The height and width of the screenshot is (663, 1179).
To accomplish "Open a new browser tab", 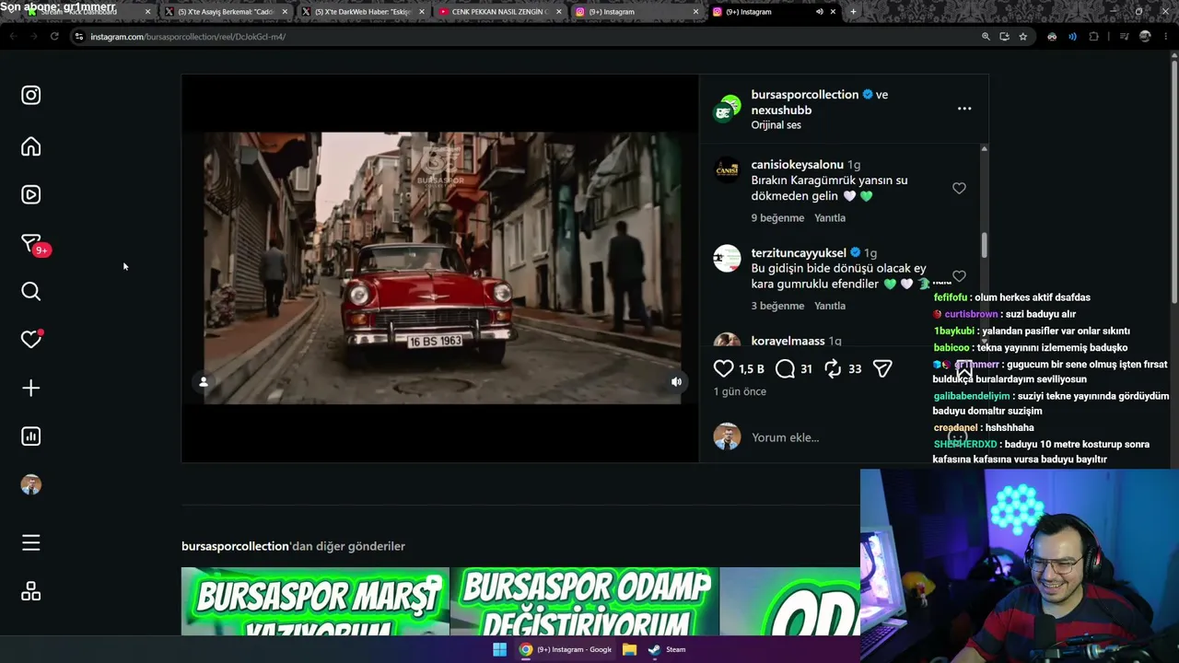I will pos(853,12).
